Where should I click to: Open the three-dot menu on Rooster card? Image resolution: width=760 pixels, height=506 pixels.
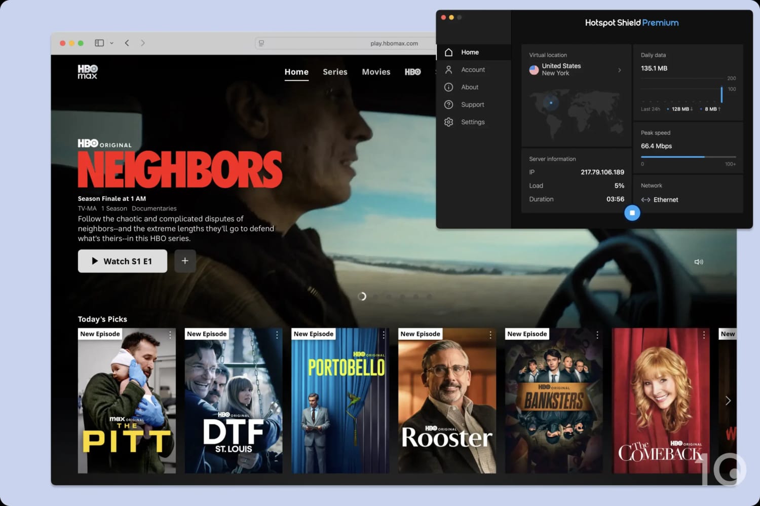(490, 335)
